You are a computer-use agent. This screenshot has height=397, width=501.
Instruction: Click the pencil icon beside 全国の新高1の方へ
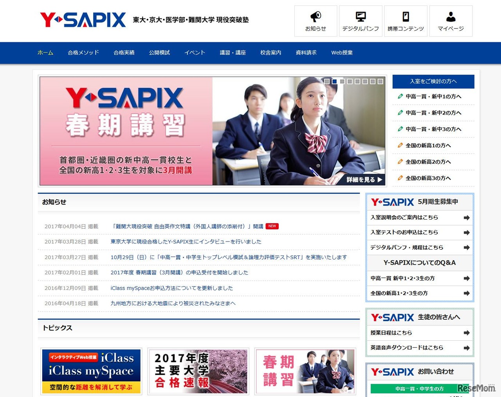tap(400, 145)
